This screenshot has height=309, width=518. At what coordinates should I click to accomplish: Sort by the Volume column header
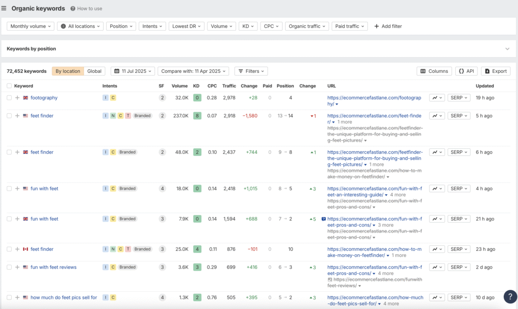coord(179,86)
